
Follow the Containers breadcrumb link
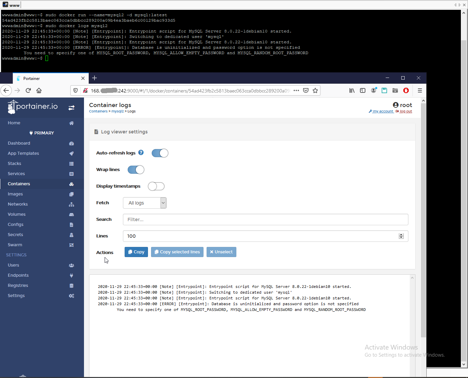click(98, 111)
